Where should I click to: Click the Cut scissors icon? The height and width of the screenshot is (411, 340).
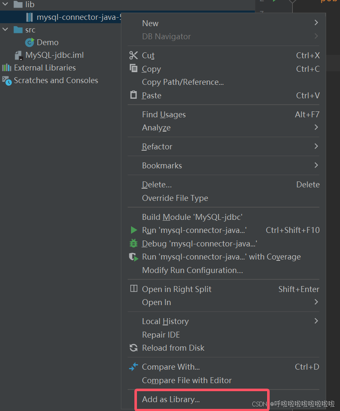134,55
